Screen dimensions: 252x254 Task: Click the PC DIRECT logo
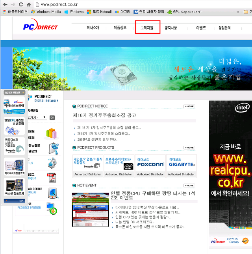point(41,25)
